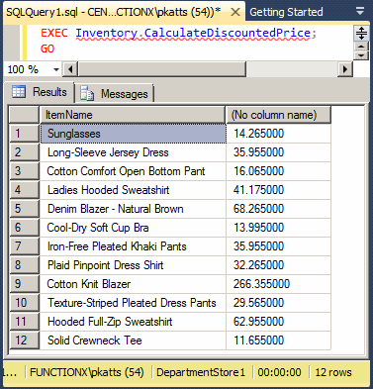Image resolution: width=373 pixels, height=389 pixels.
Task: Open the Getting Started tab
Action: click(x=286, y=12)
